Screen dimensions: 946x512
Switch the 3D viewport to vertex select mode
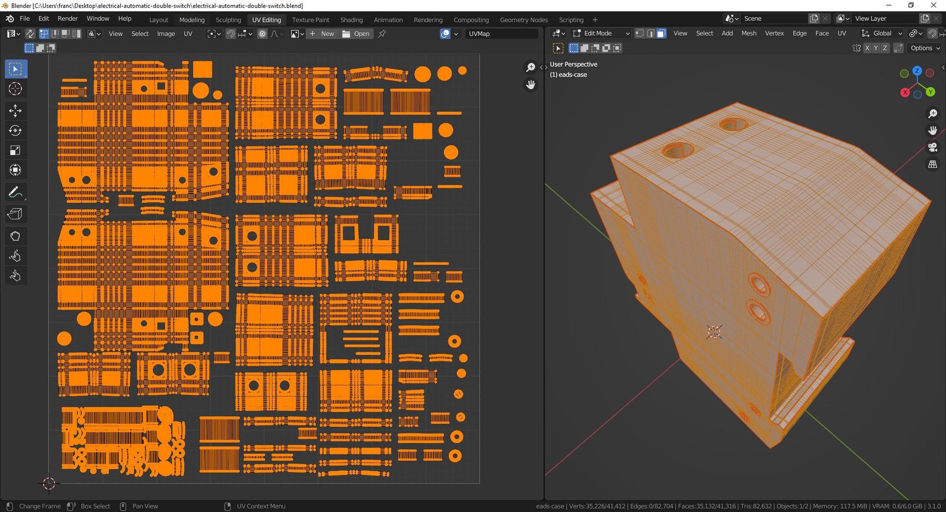click(x=640, y=33)
